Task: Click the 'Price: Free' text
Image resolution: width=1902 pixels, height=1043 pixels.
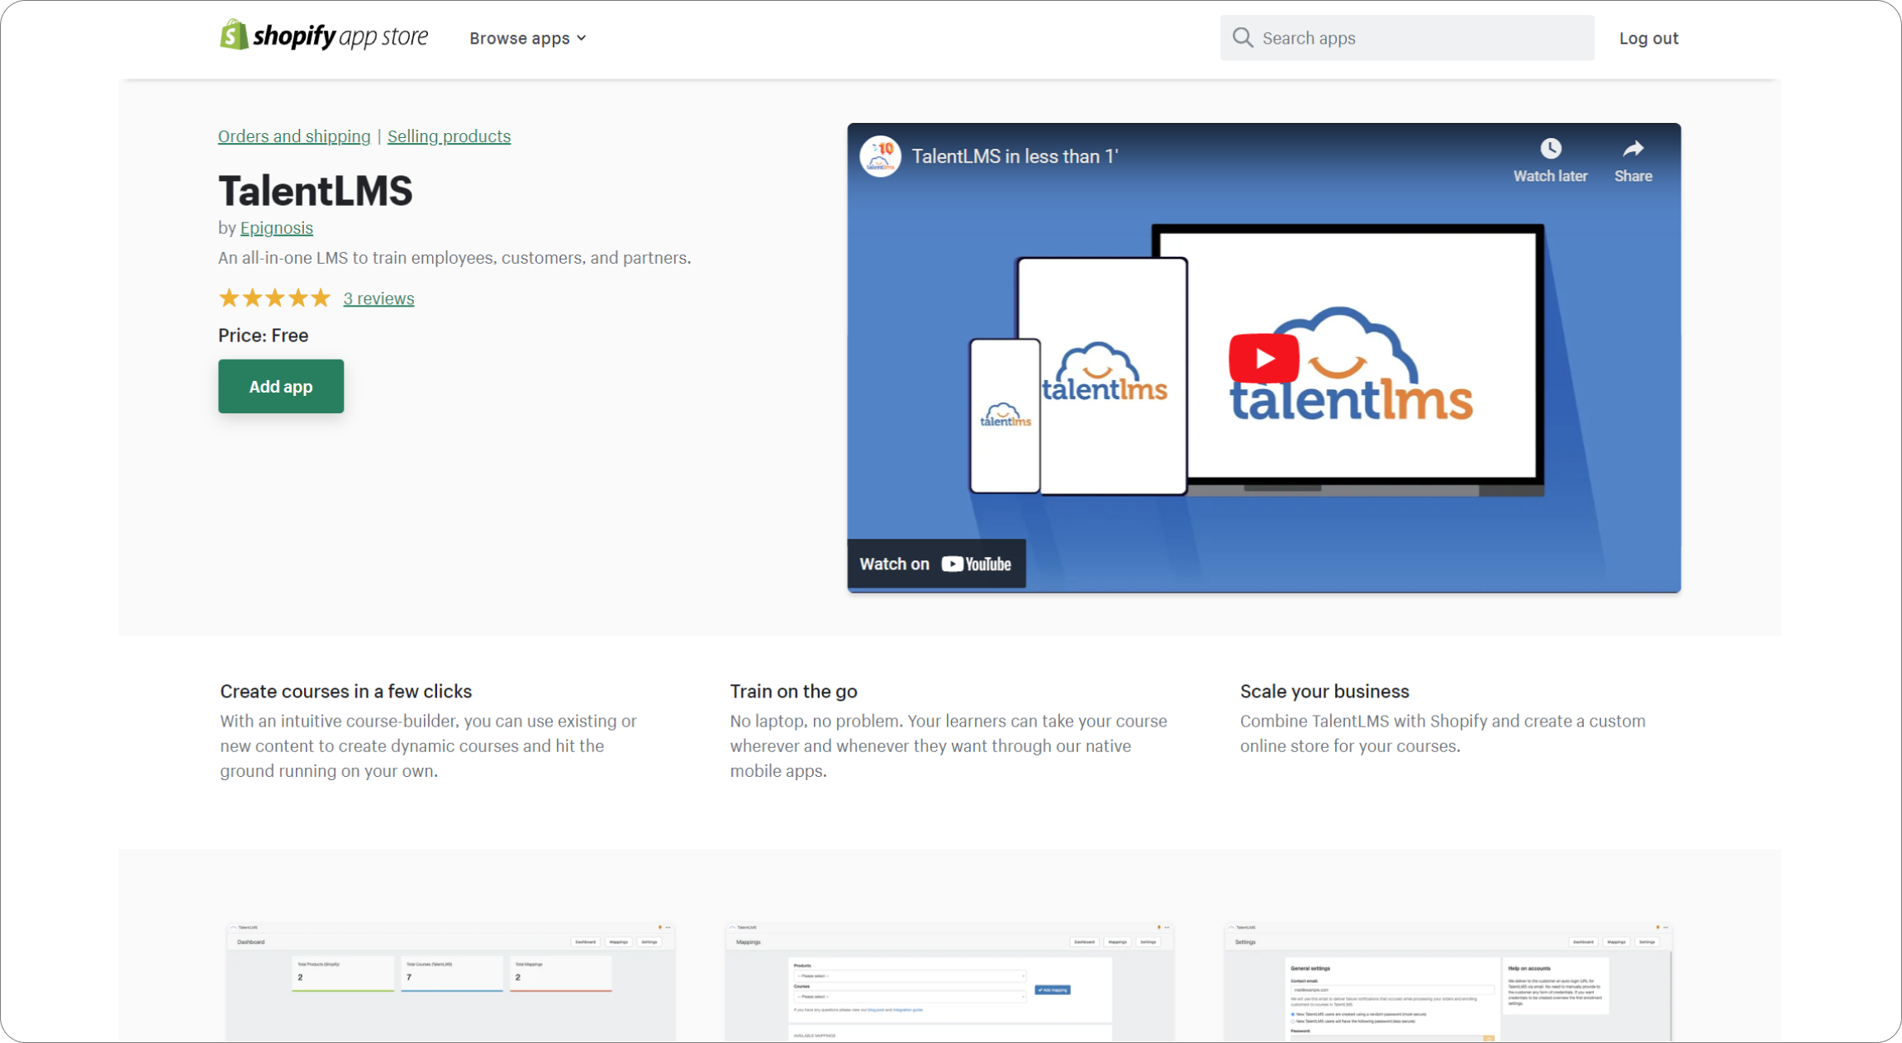Action: tap(263, 336)
